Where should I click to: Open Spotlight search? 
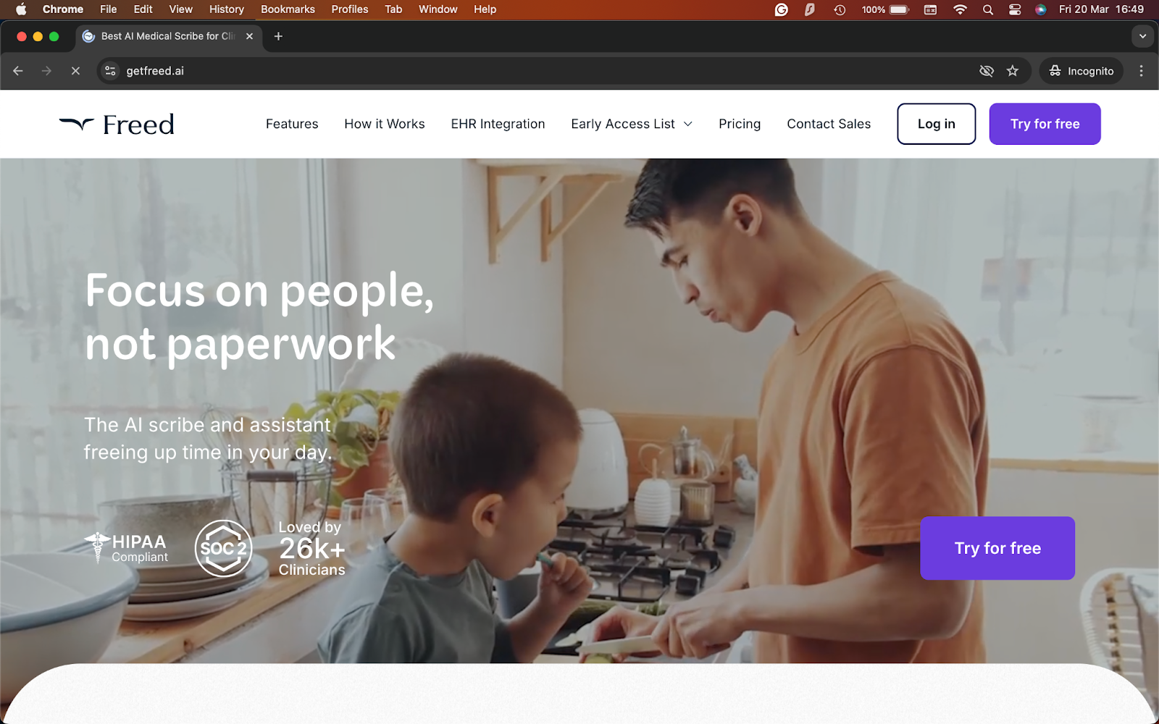point(987,9)
